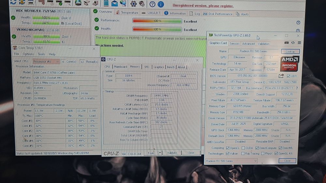Viewport: 326px width, 183px height.
Task: Click the disk with green checkmark toolbar icon
Action: [x=59, y=3]
